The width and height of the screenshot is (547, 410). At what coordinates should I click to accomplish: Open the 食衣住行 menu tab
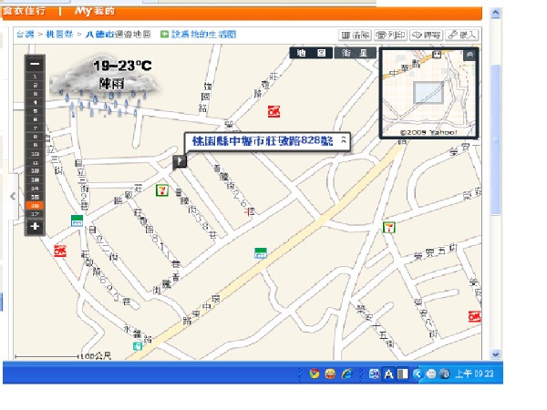coord(25,11)
